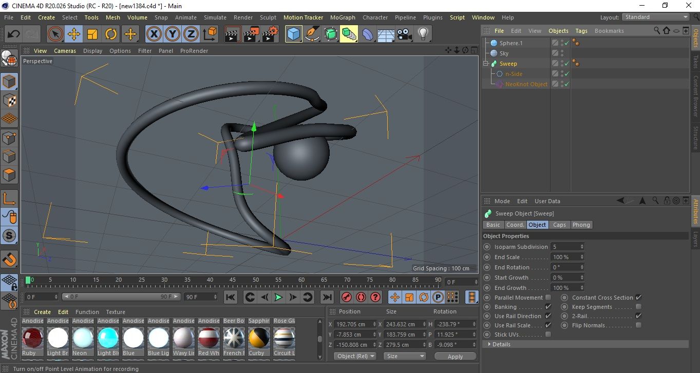The width and height of the screenshot is (700, 373).
Task: Switch to the Caps tab
Action: pyautogui.click(x=559, y=225)
